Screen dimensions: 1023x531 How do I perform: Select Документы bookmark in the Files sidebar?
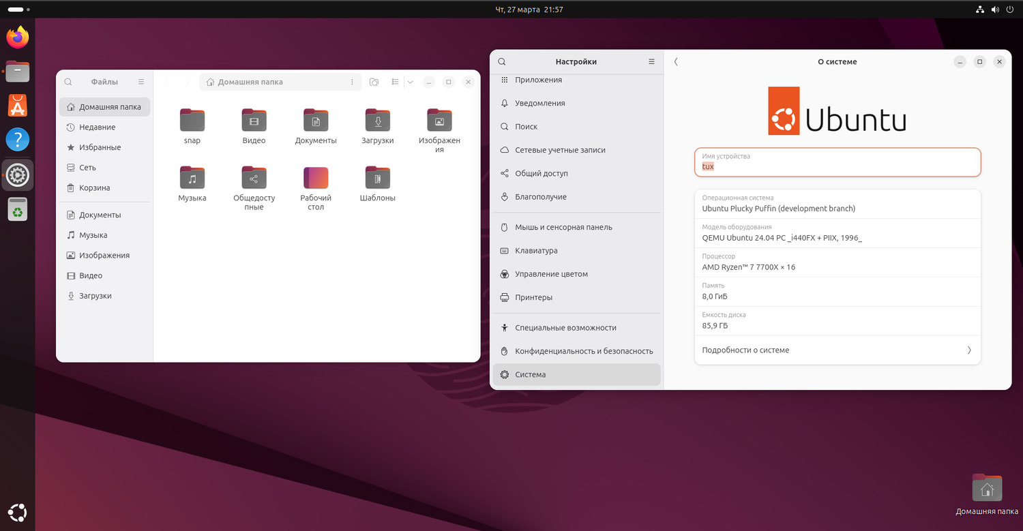[104, 215]
